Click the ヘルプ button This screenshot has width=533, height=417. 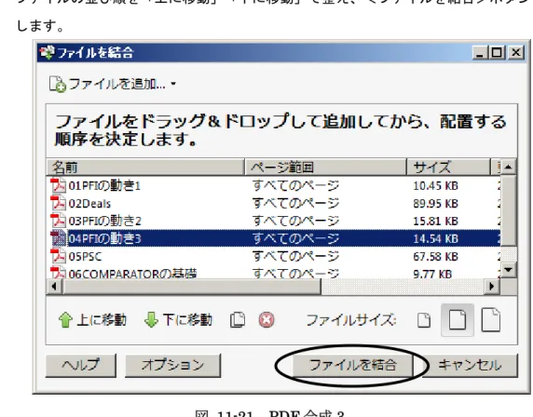pyautogui.click(x=80, y=366)
